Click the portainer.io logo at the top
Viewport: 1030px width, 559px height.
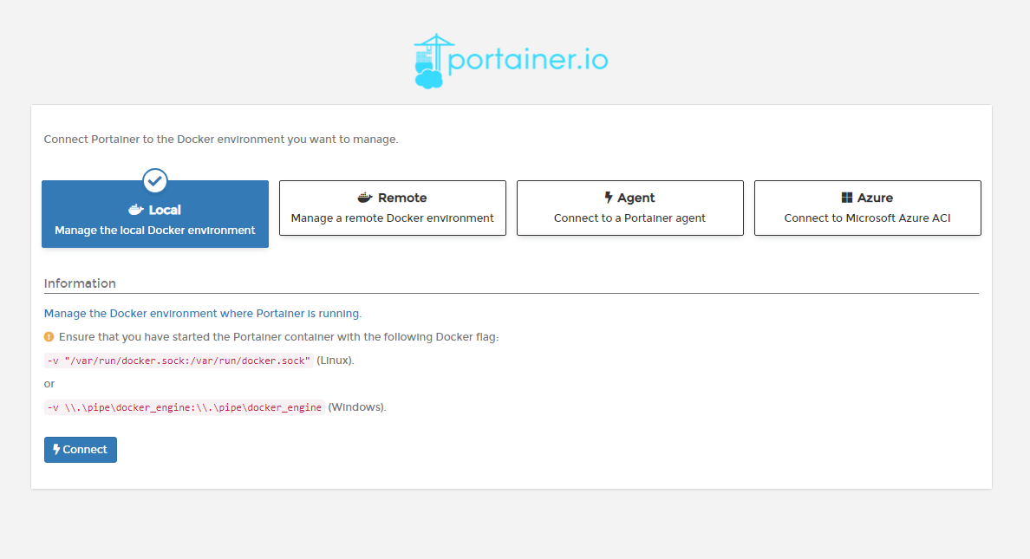pos(510,59)
